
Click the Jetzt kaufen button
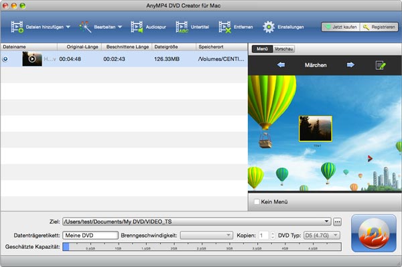point(341,27)
